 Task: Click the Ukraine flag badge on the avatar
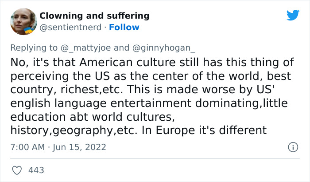28,31
